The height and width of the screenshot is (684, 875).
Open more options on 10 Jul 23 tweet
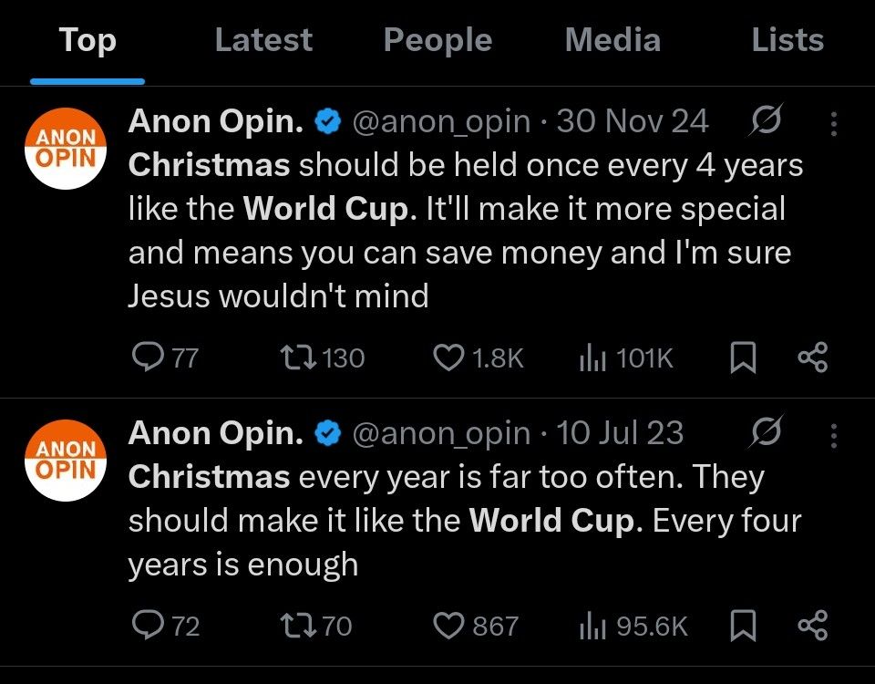pos(833,435)
